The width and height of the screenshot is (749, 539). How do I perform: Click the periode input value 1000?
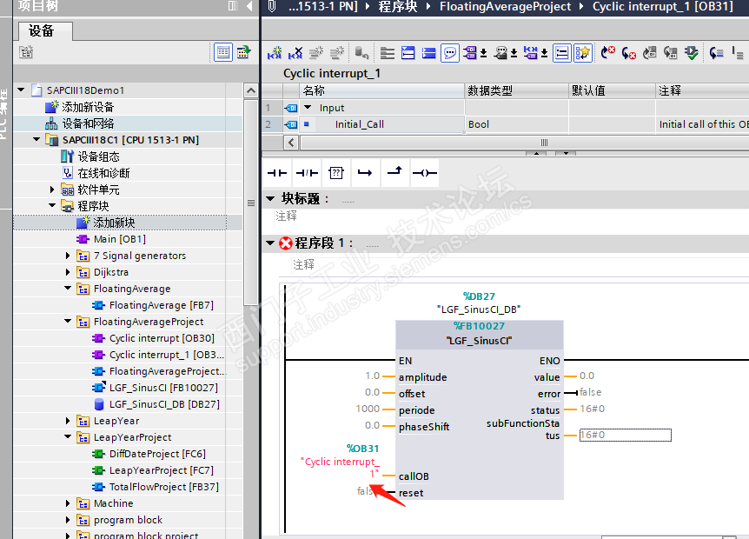pos(368,409)
